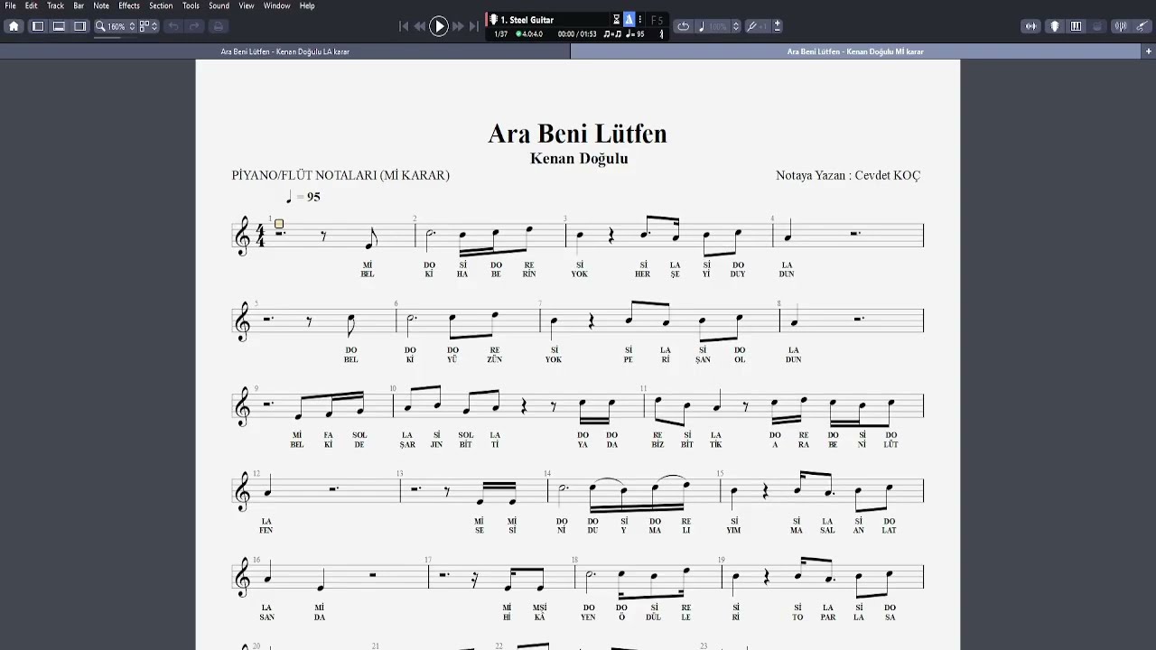The height and width of the screenshot is (650, 1156).
Task: Click the 4.0:4.0 bar status indicator
Action: [x=529, y=34]
